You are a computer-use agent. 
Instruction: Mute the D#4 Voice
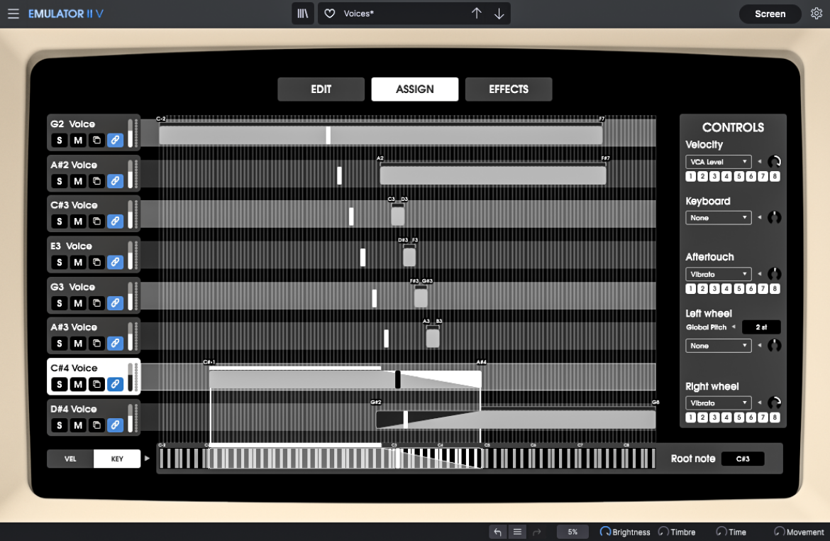tap(78, 425)
